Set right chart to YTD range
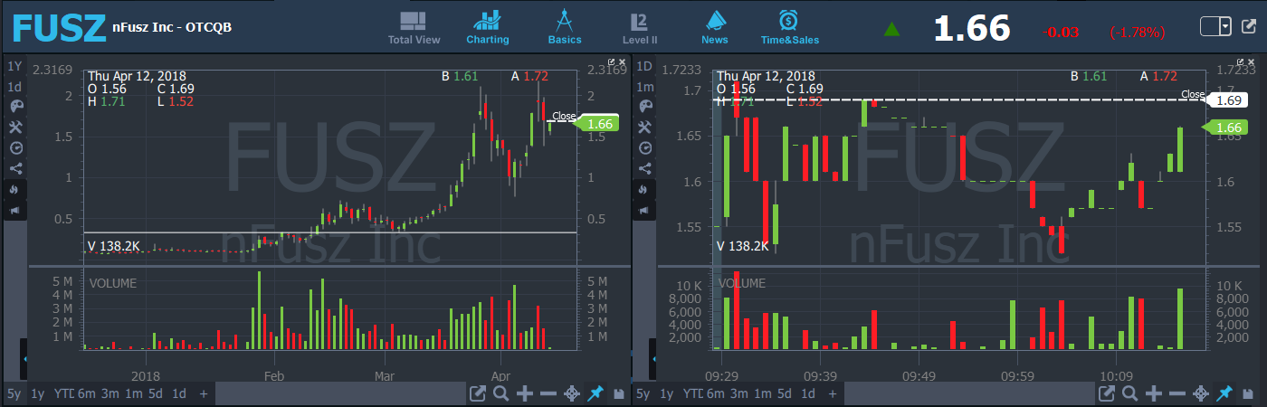Screen dimensions: 1267x407 click(692, 393)
